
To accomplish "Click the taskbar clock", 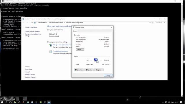I will click(x=177, y=102).
